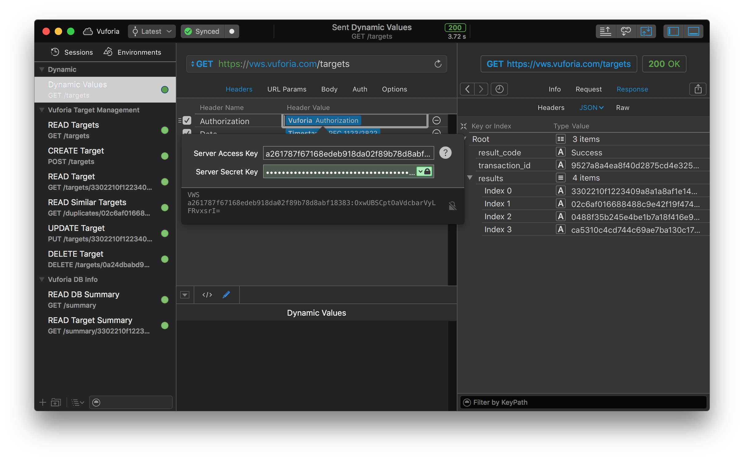Click remove button for Authorization header
The height and width of the screenshot is (460, 744).
(437, 121)
